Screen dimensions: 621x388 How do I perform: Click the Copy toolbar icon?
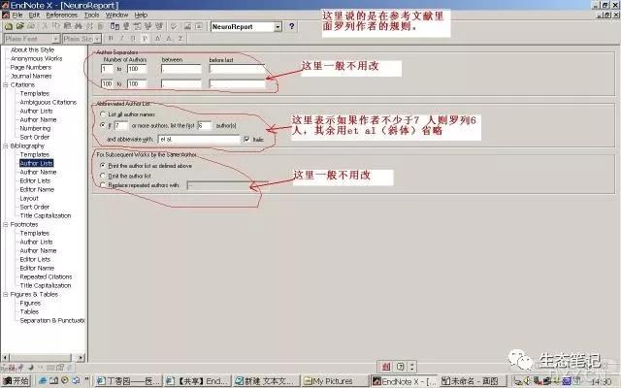pyautogui.click(x=56, y=26)
